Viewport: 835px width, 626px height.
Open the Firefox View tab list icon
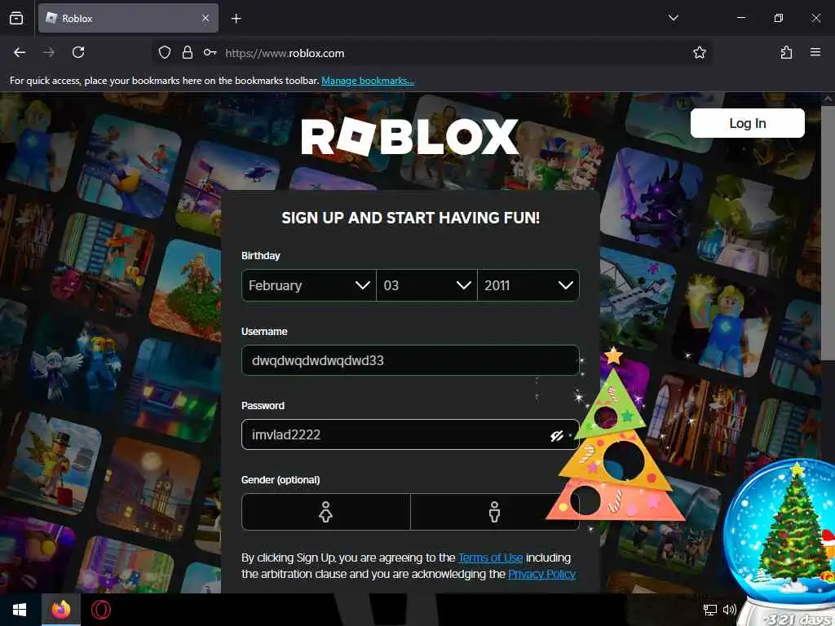pyautogui.click(x=16, y=18)
